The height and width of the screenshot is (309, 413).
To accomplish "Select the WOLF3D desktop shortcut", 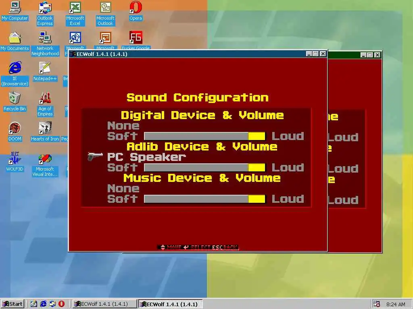I will click(15, 162).
